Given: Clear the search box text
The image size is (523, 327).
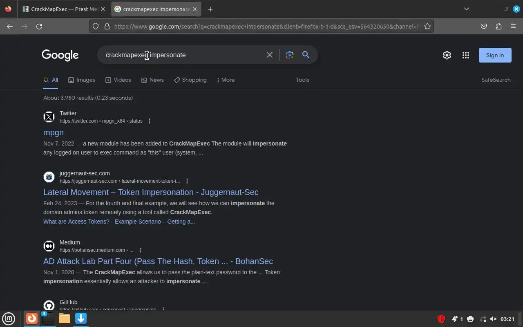Looking at the screenshot, I should pyautogui.click(x=270, y=55).
